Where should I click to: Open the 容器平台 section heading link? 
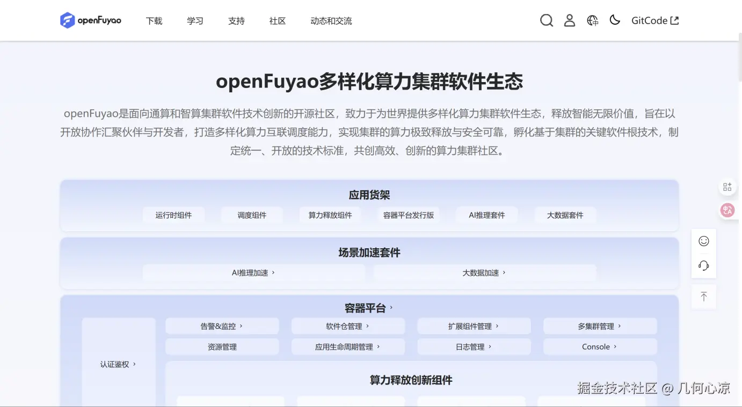pyautogui.click(x=369, y=308)
